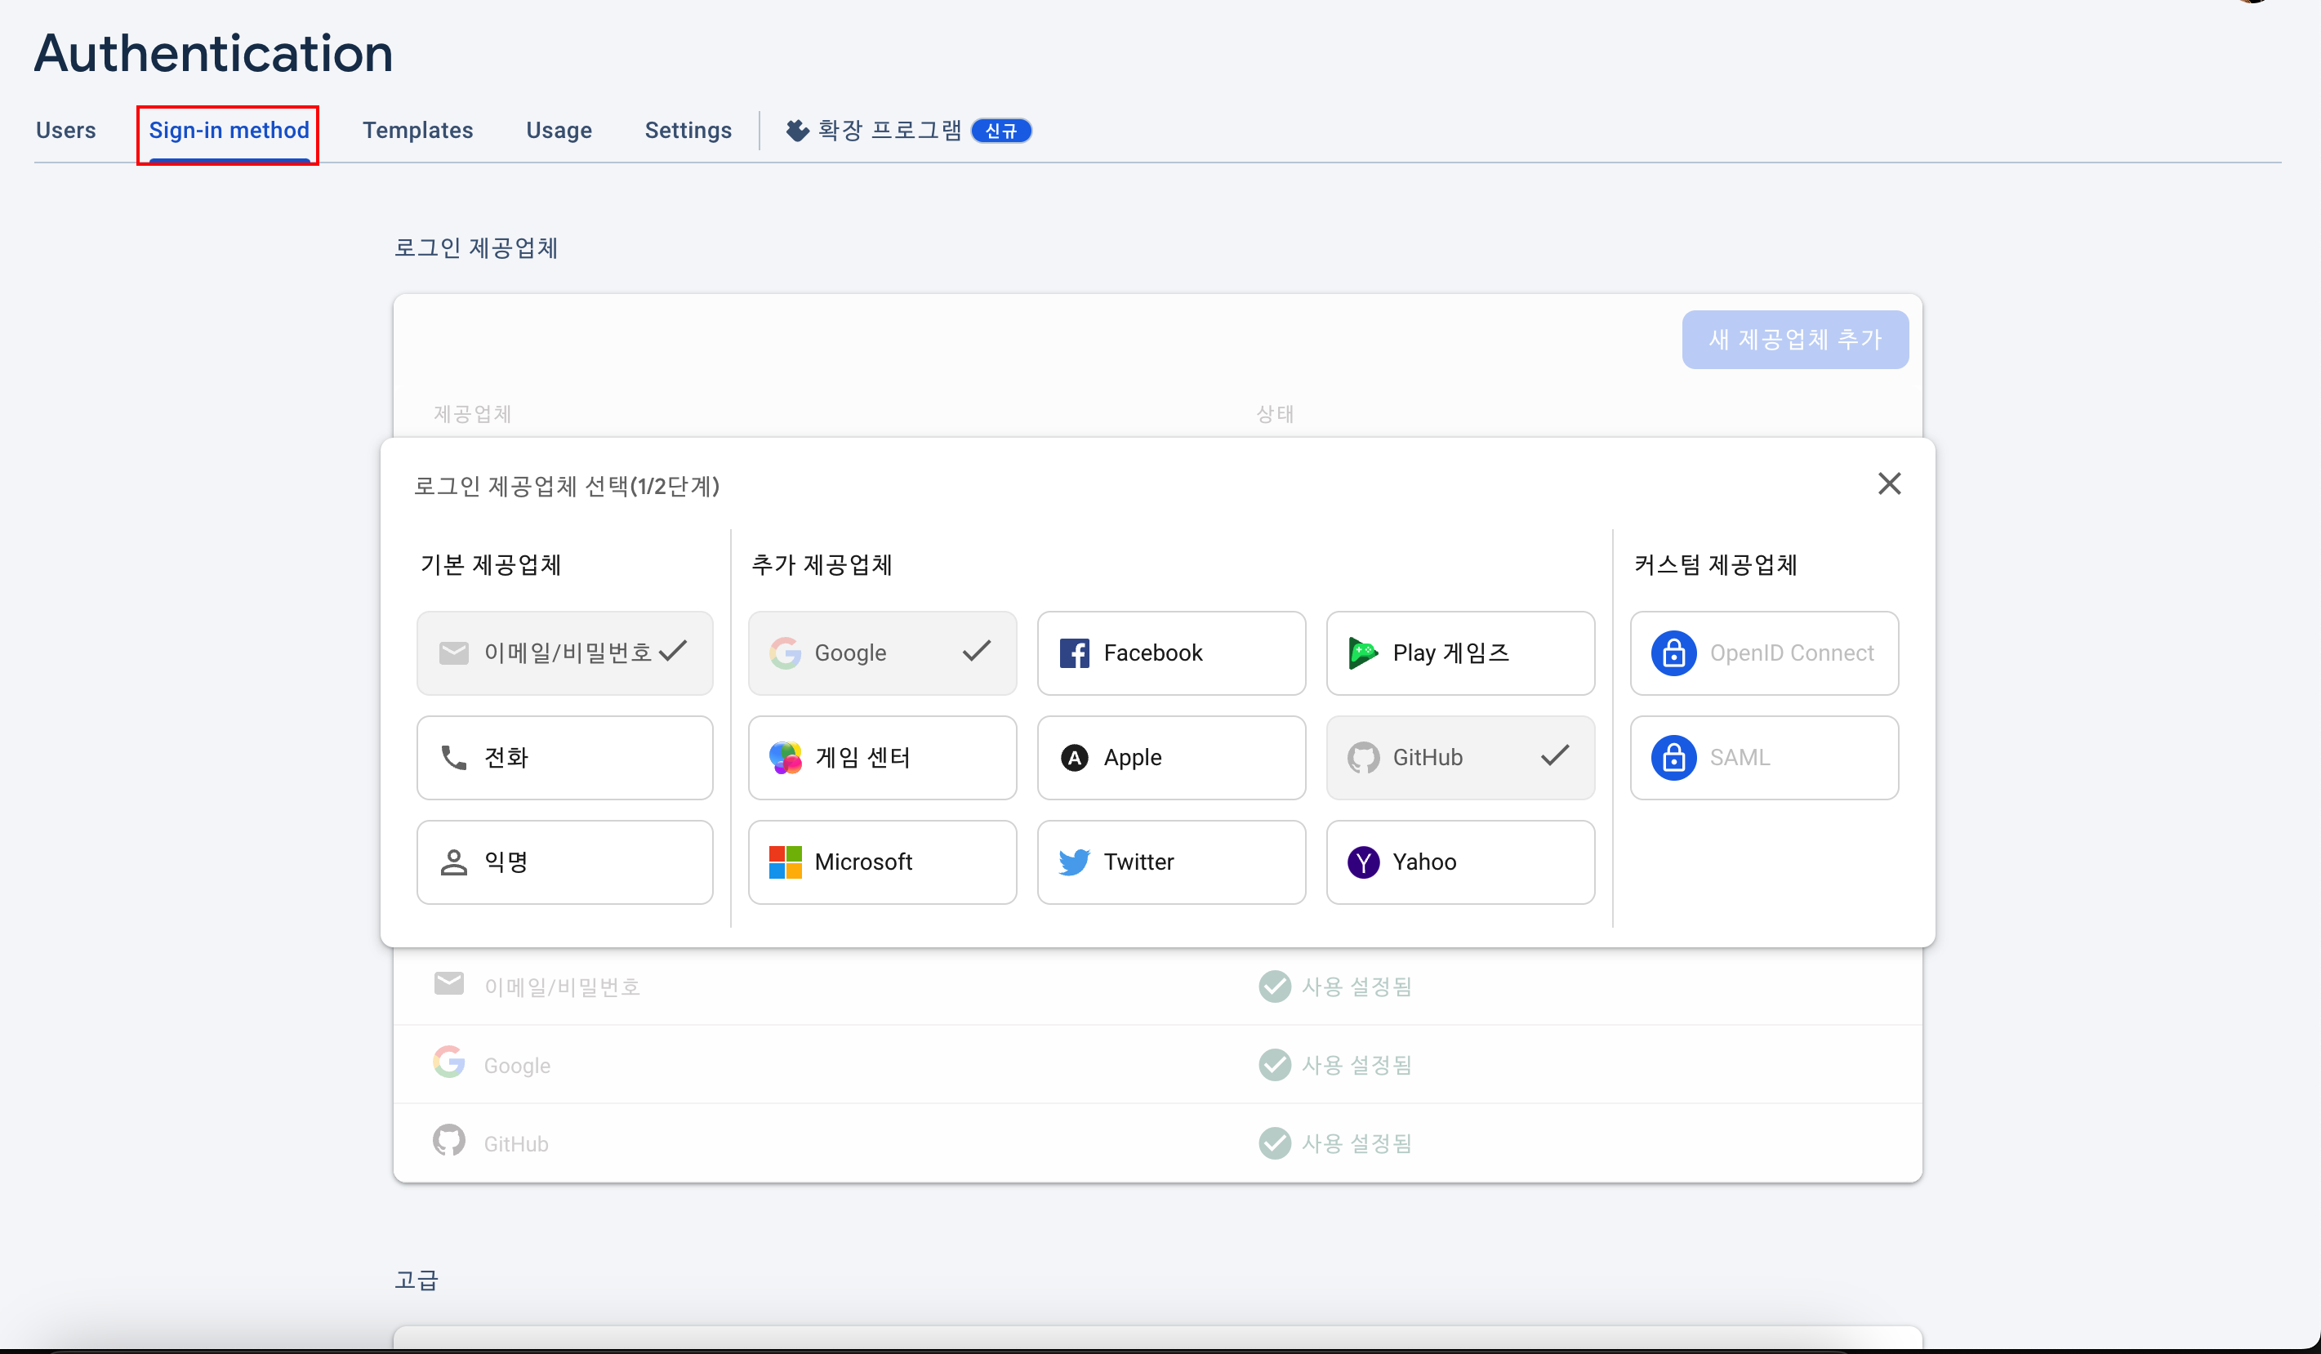The height and width of the screenshot is (1354, 2321).
Task: Click the OpenID Connect custom provider
Action: [1763, 653]
